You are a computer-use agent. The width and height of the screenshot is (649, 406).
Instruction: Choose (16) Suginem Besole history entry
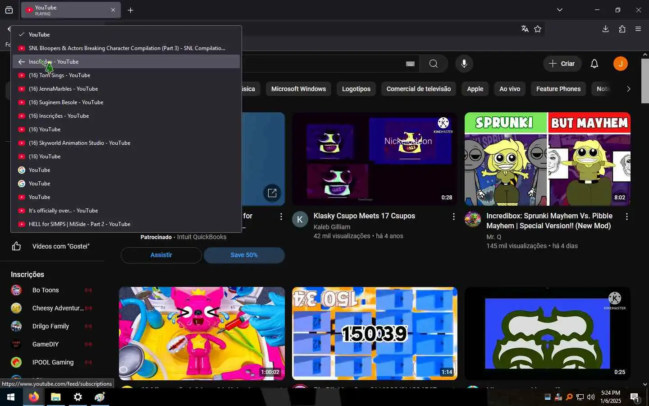point(126,102)
